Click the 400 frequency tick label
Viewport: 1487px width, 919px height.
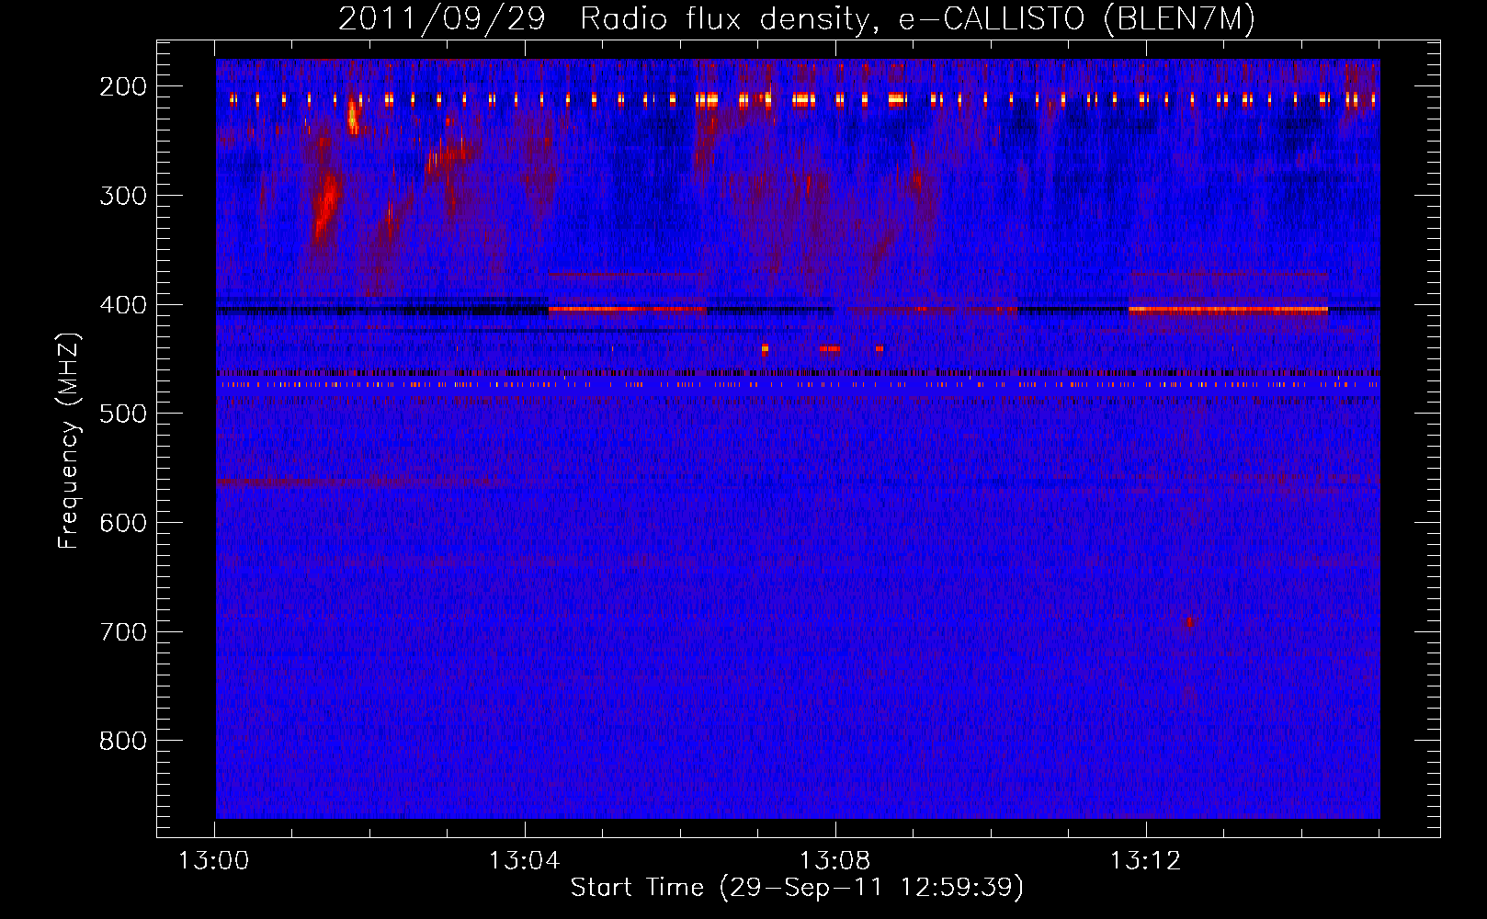(123, 305)
